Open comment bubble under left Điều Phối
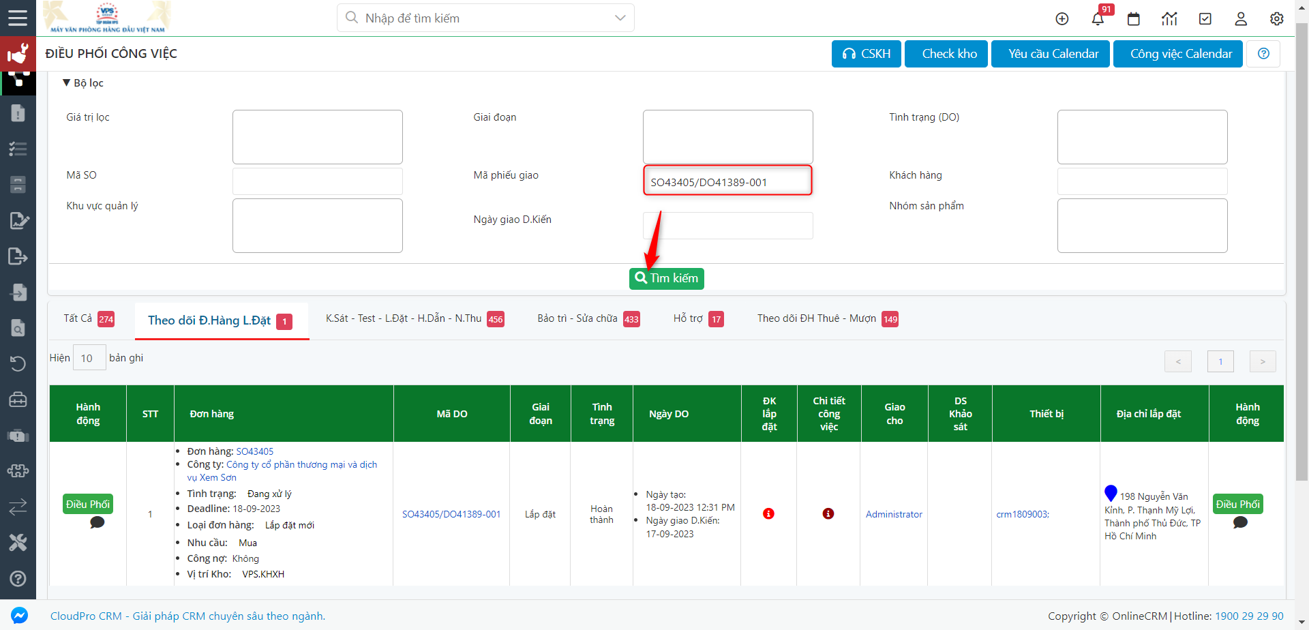Image resolution: width=1309 pixels, height=630 pixels. click(97, 522)
